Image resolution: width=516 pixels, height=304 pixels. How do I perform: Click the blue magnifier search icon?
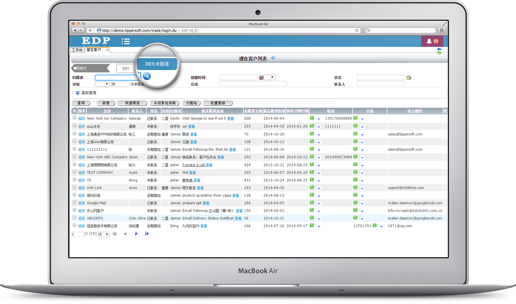coord(147,76)
